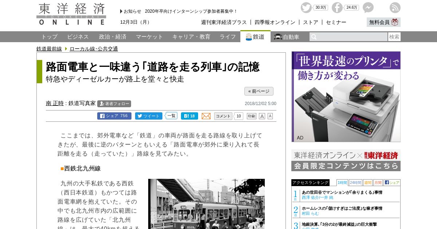Viewport: 437px width, 229px height.
Task: Open ranking article あの世田谷でマンションが余りまくる事情
Action: (342, 192)
